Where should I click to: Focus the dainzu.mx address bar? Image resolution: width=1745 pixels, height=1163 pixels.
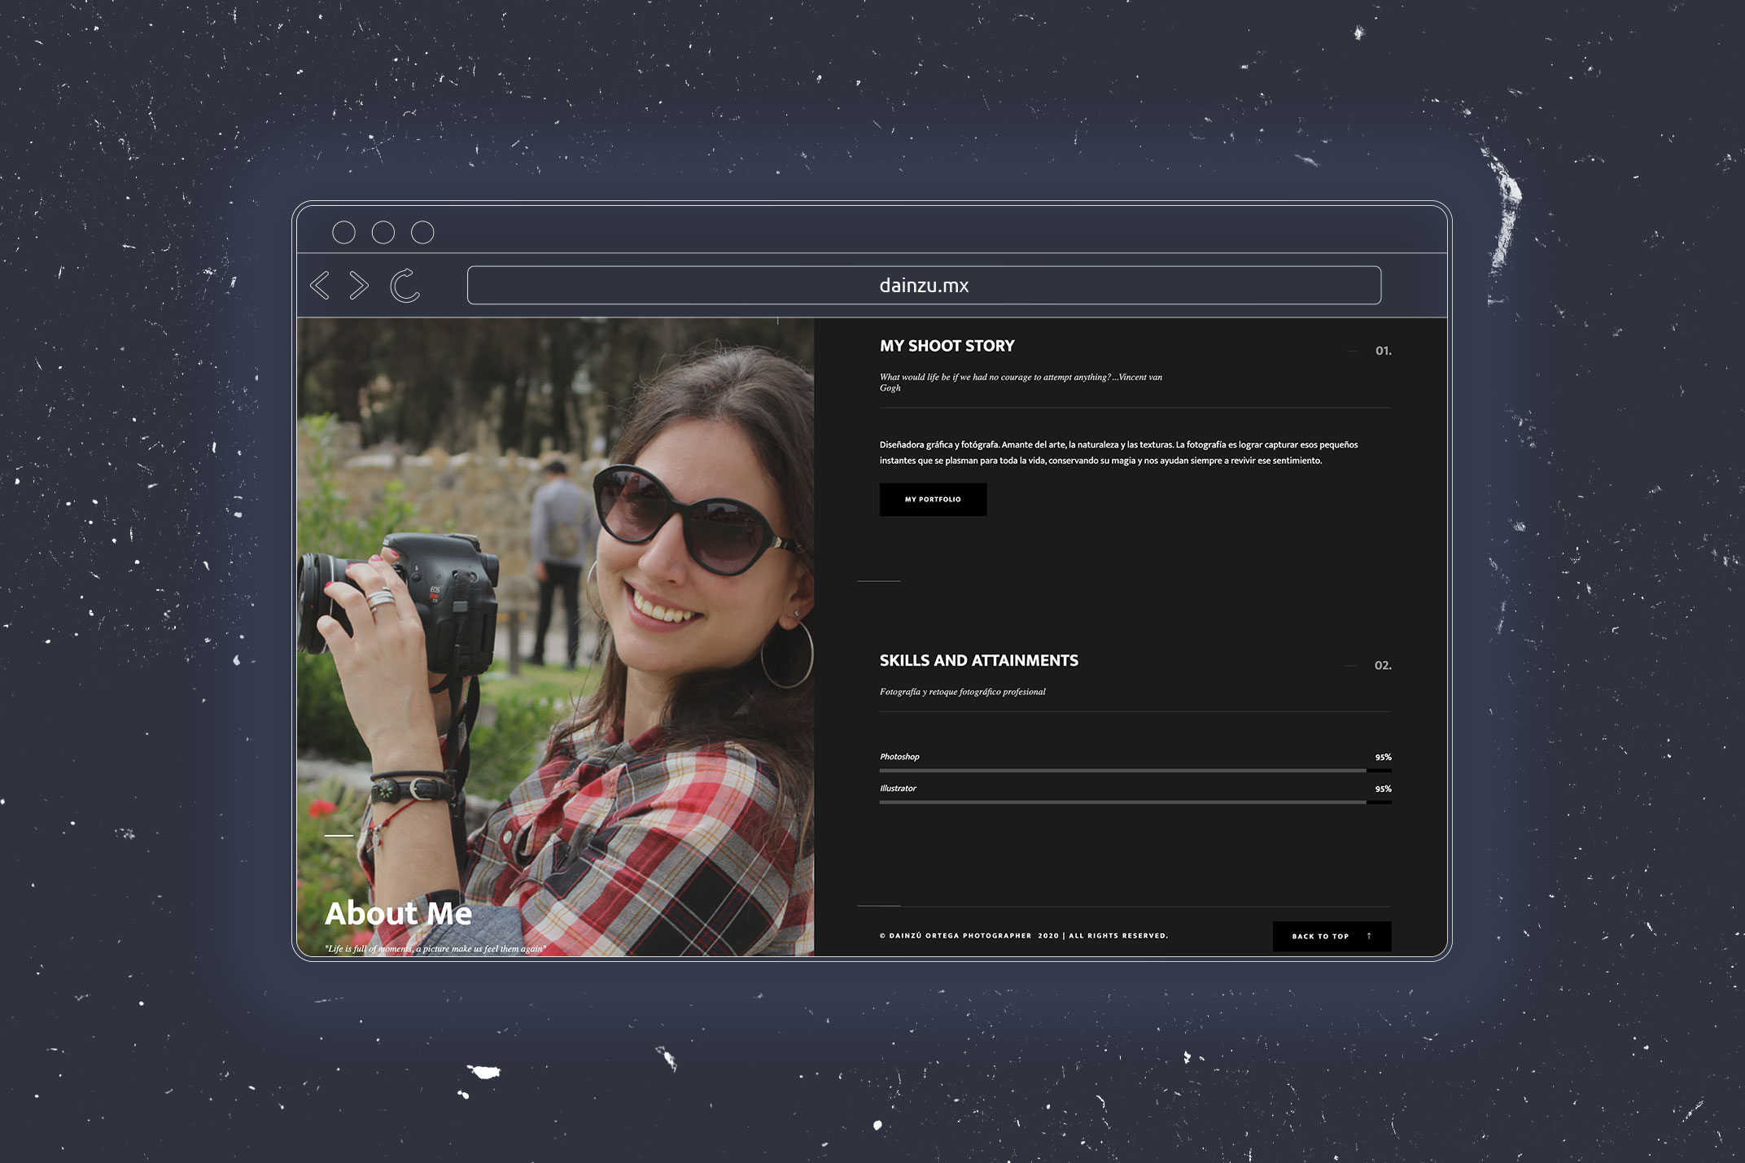924,286
